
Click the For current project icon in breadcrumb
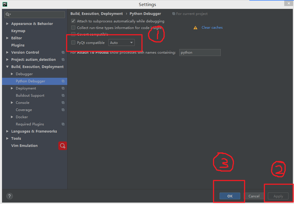173,13
